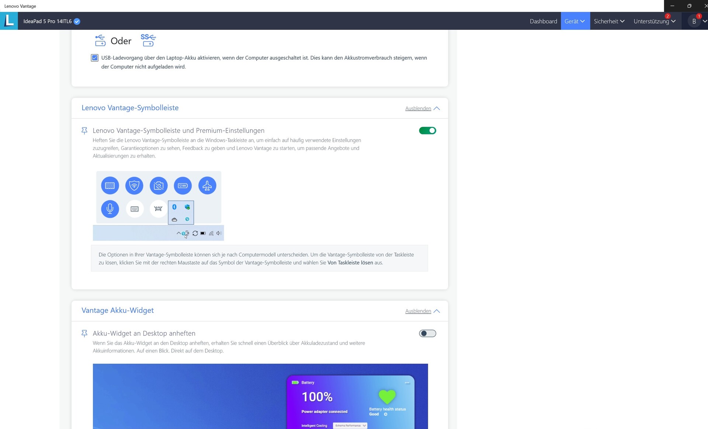Click pin icon beside Akku-Widget setting
The height and width of the screenshot is (429, 708).
tap(84, 334)
